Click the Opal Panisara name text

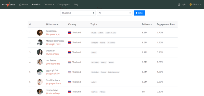[x=53, y=80]
